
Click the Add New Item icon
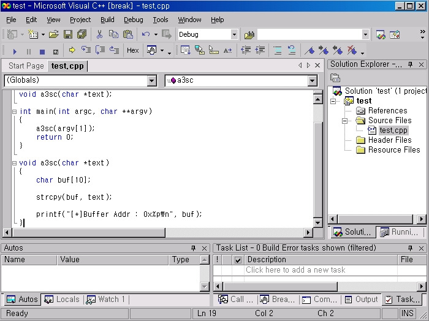click(33, 34)
